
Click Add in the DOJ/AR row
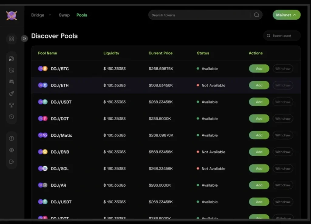[x=259, y=185]
